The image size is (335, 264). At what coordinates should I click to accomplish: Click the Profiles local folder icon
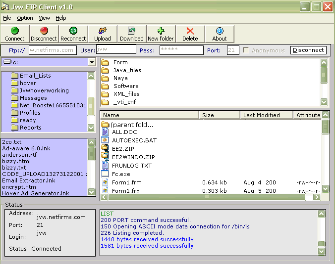coord(14,113)
